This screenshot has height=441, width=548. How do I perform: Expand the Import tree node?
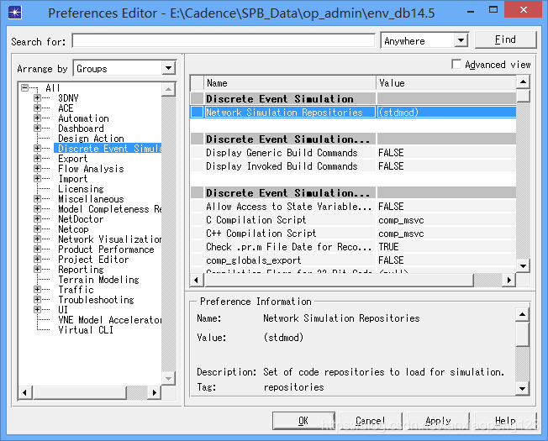click(x=37, y=179)
